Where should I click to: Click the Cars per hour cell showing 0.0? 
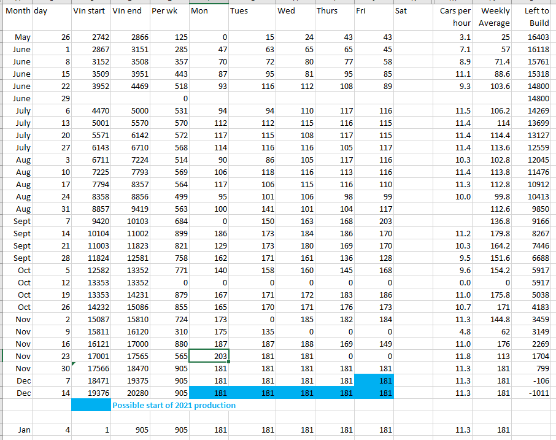click(455, 282)
